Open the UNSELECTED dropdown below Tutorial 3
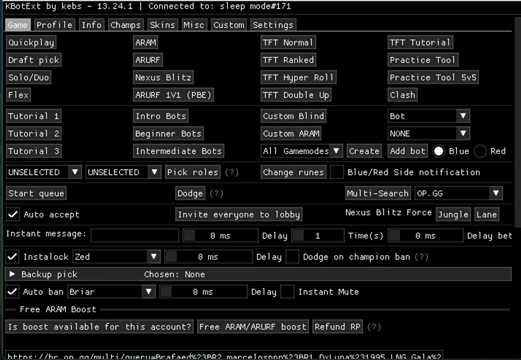Viewport: 521px width, 360px height. pyautogui.click(x=44, y=172)
